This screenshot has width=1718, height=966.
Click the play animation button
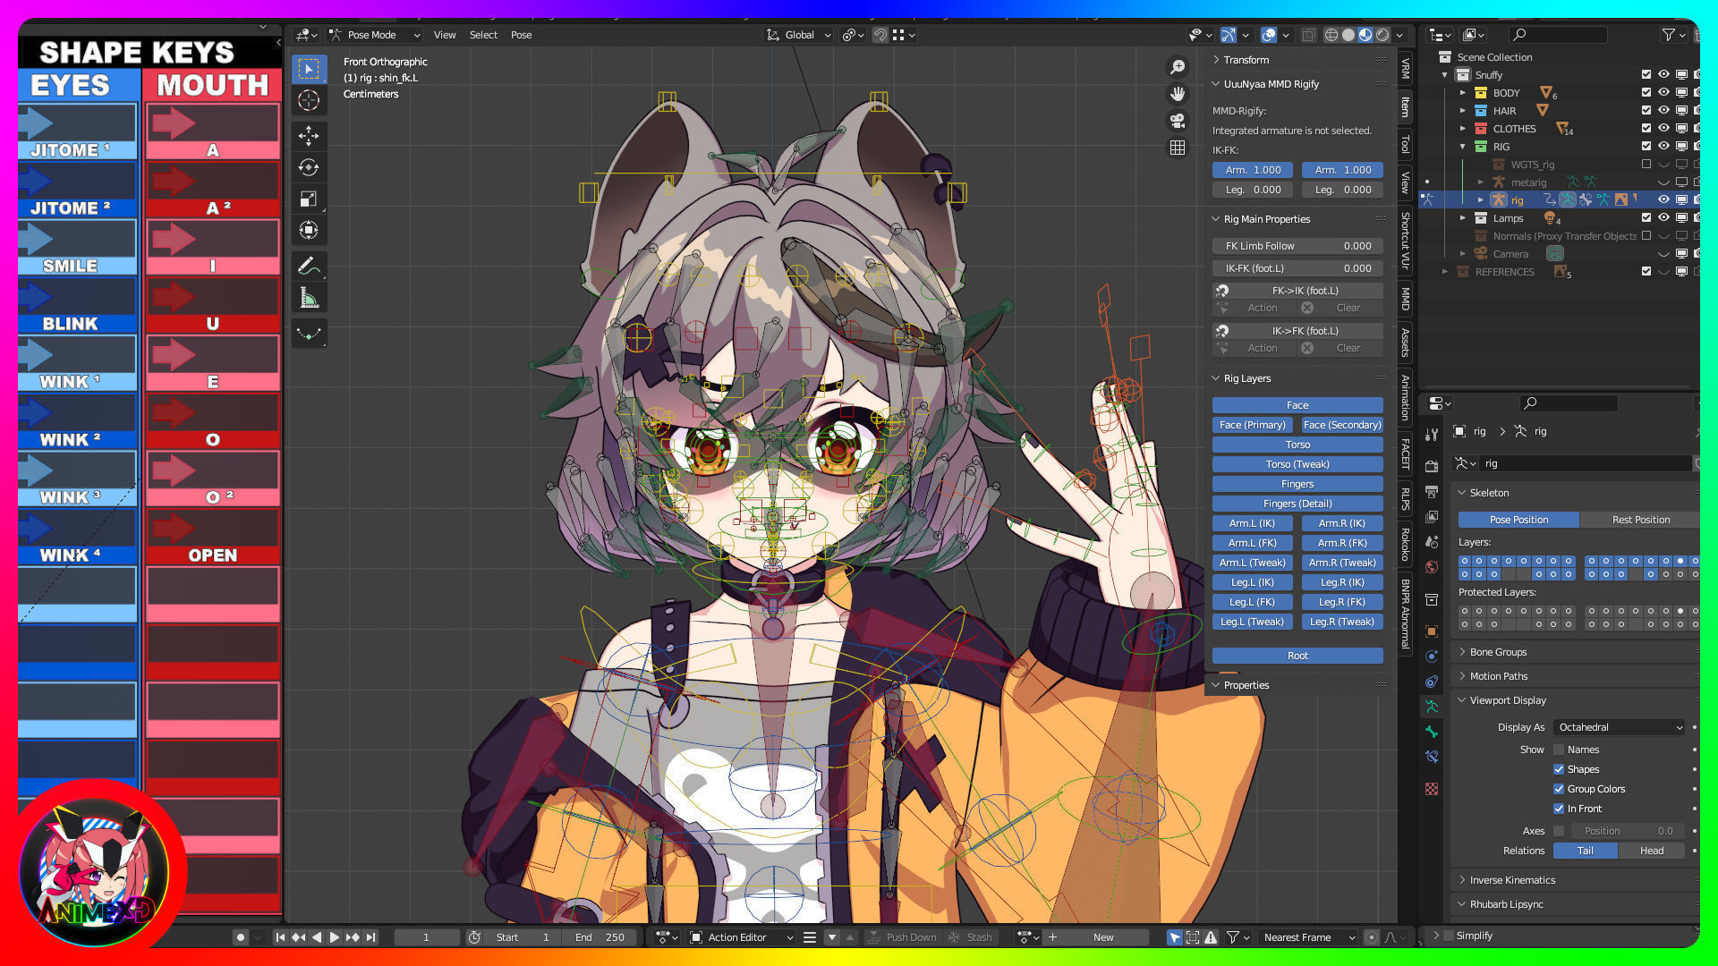[x=334, y=937]
